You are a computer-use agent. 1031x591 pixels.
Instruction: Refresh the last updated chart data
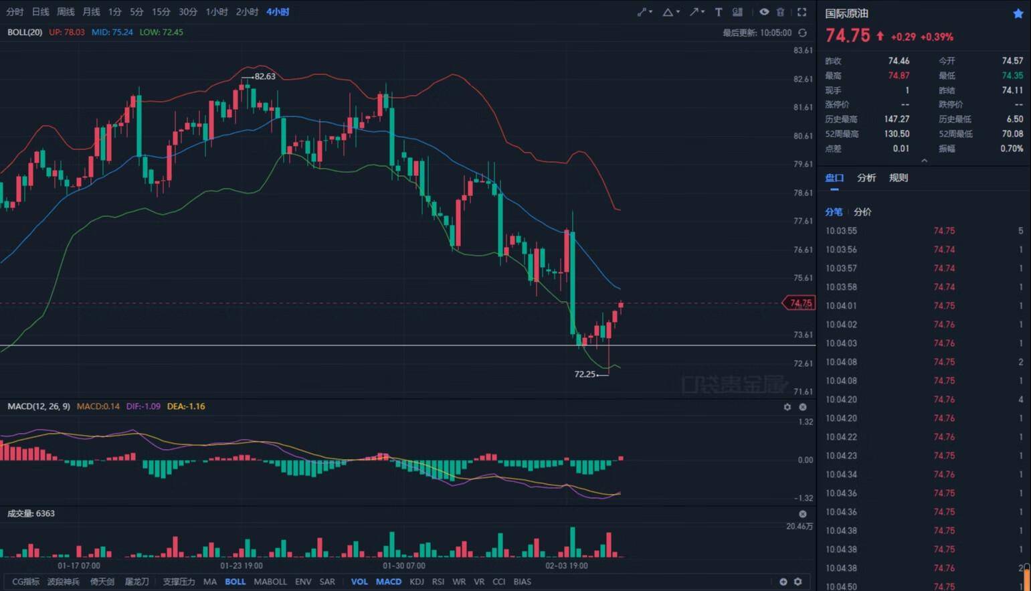click(x=802, y=33)
